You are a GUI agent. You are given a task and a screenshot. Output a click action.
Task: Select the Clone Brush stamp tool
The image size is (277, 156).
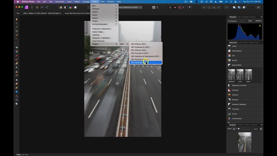click(x=16, y=71)
